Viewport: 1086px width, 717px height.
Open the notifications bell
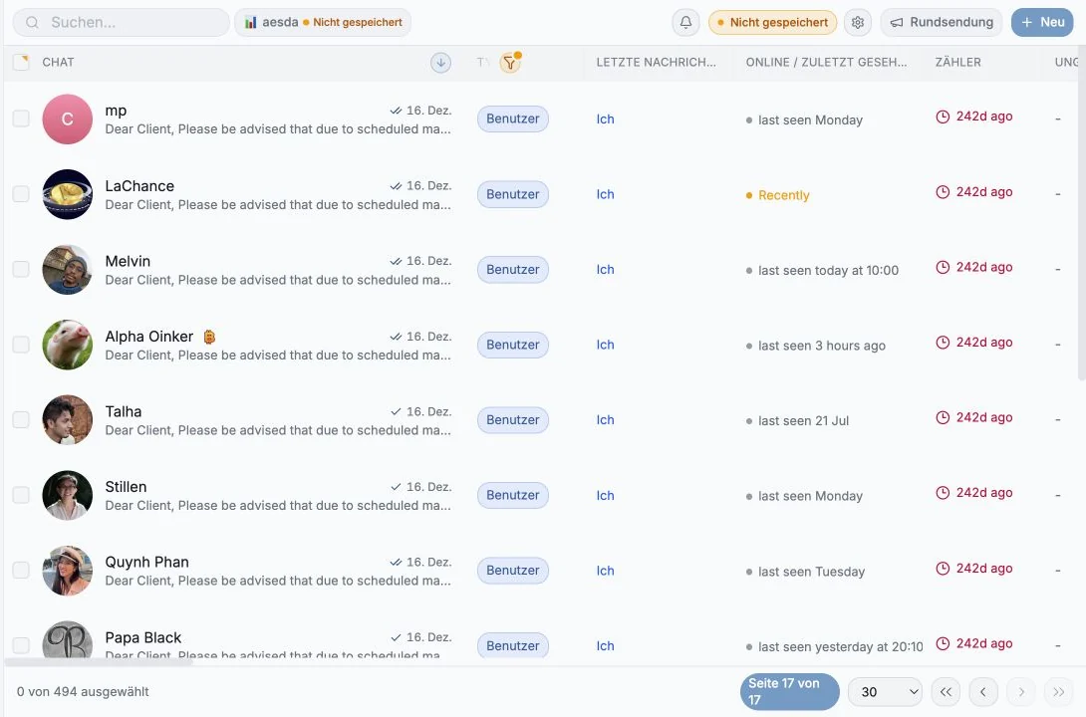[x=685, y=22]
